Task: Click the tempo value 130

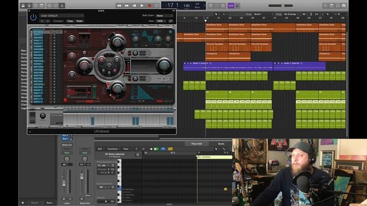Action: tap(186, 5)
